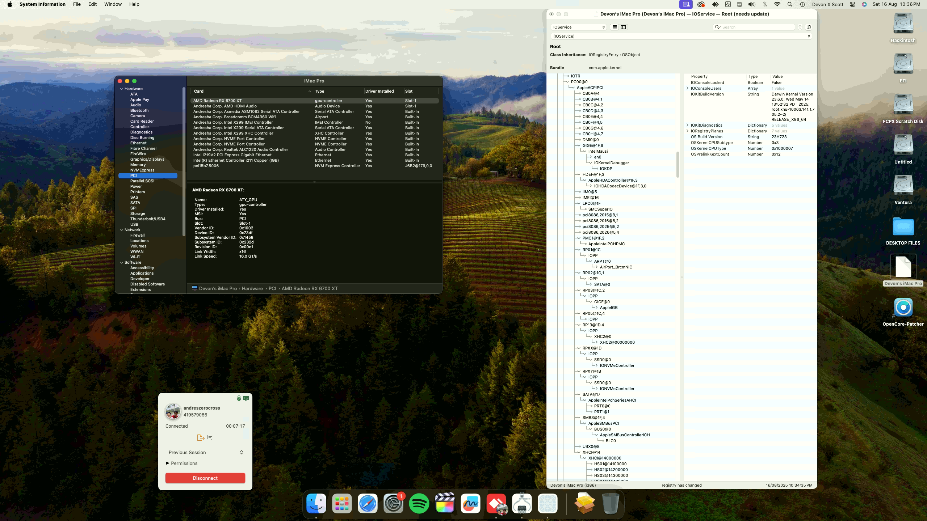The width and height of the screenshot is (927, 521).
Task: Collapse the Network section in the sidebar
Action: 122,230
